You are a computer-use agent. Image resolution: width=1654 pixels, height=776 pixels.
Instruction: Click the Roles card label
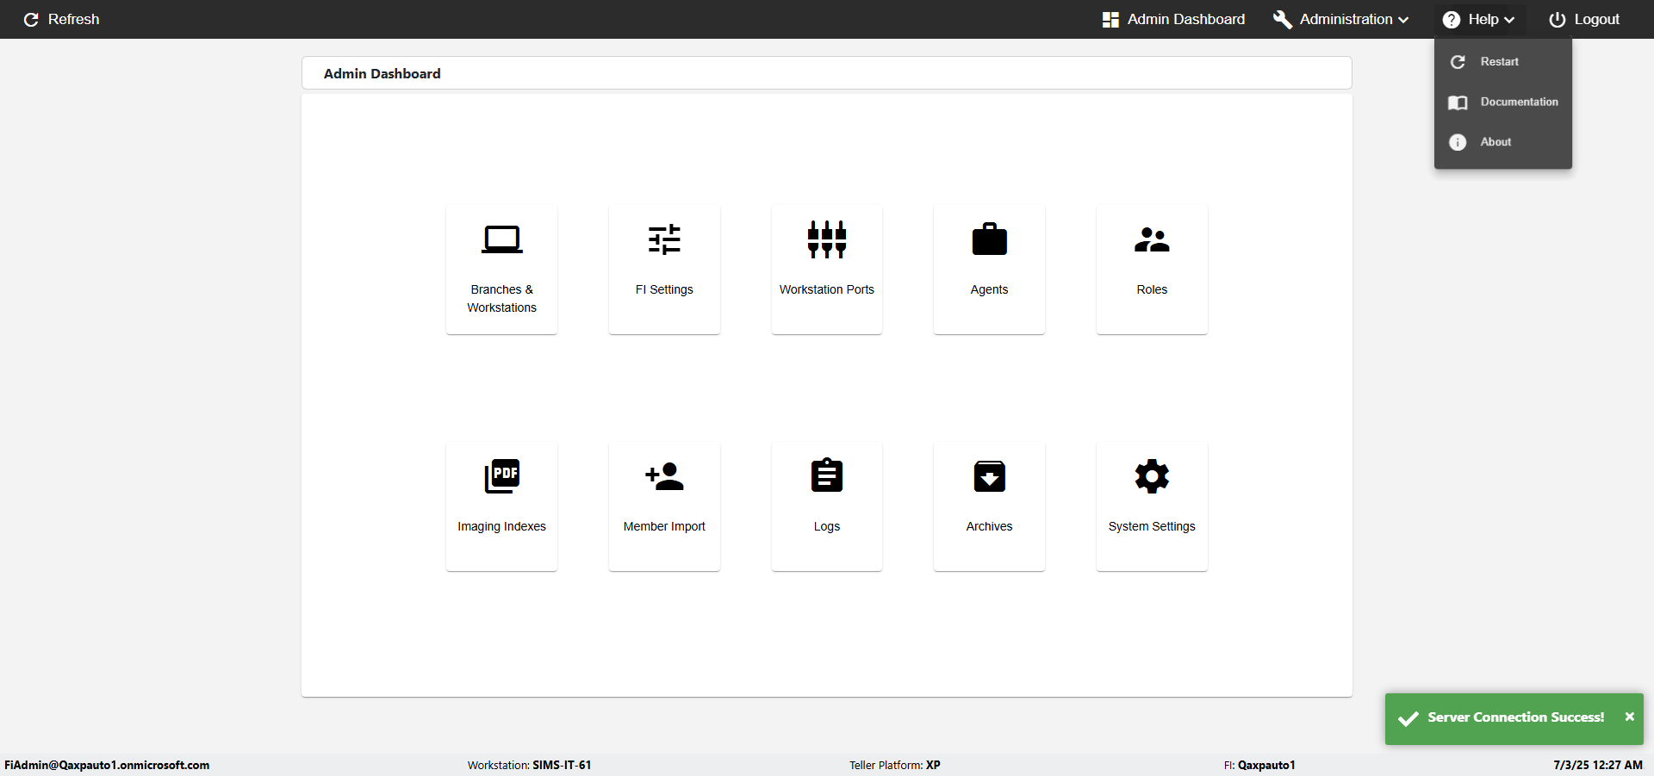click(1152, 289)
